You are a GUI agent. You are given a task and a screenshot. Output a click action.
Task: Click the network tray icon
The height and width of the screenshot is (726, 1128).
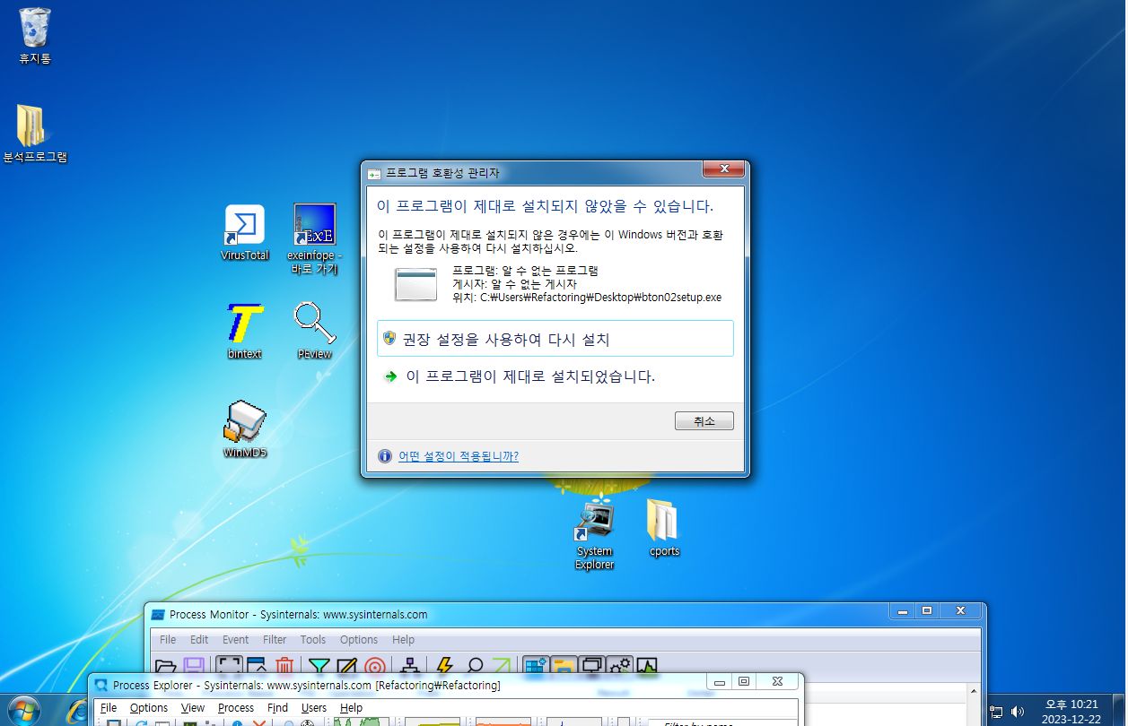pyautogui.click(x=996, y=712)
